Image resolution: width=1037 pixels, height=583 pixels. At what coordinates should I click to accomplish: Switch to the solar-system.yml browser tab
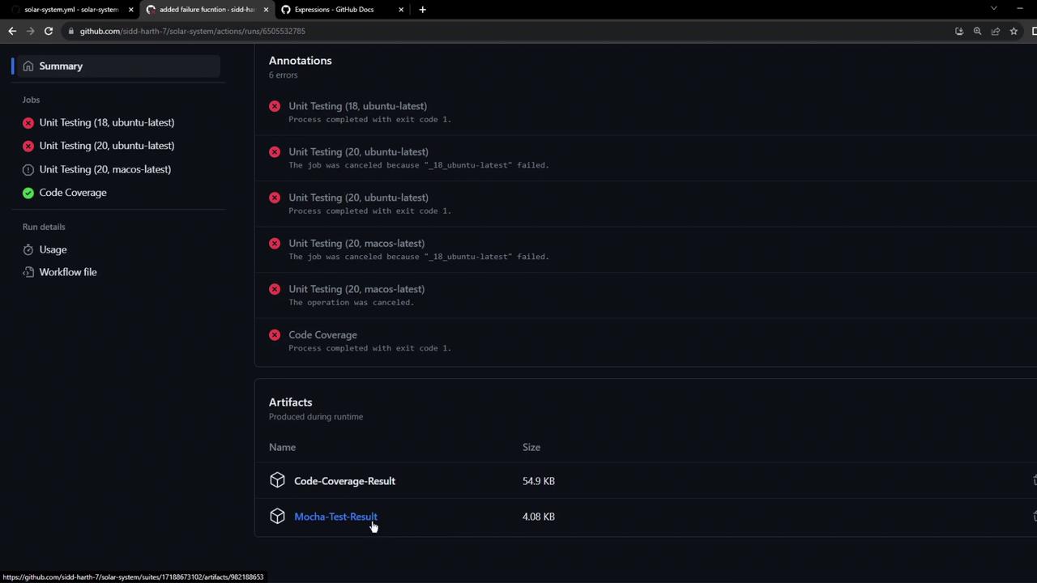(71, 10)
